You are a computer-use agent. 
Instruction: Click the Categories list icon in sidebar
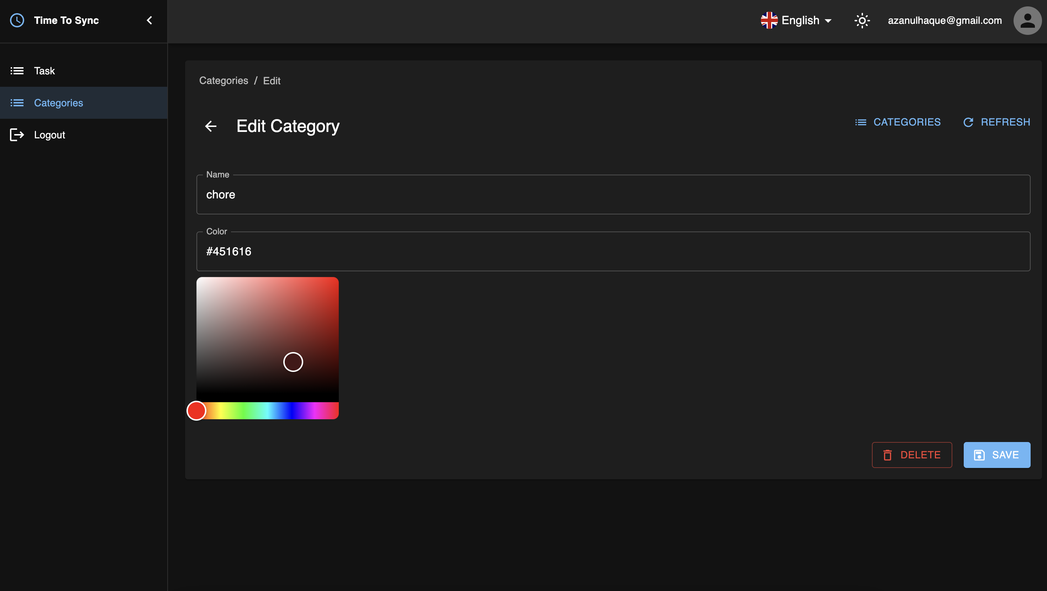pos(17,103)
